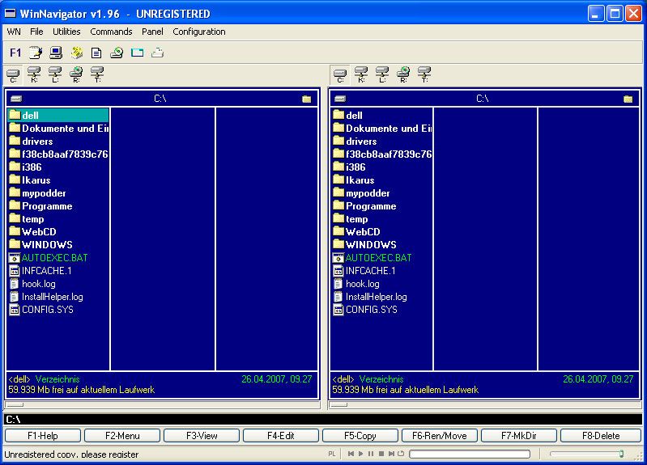
Task: Select drive C: in left drive bar
Action: (13, 75)
